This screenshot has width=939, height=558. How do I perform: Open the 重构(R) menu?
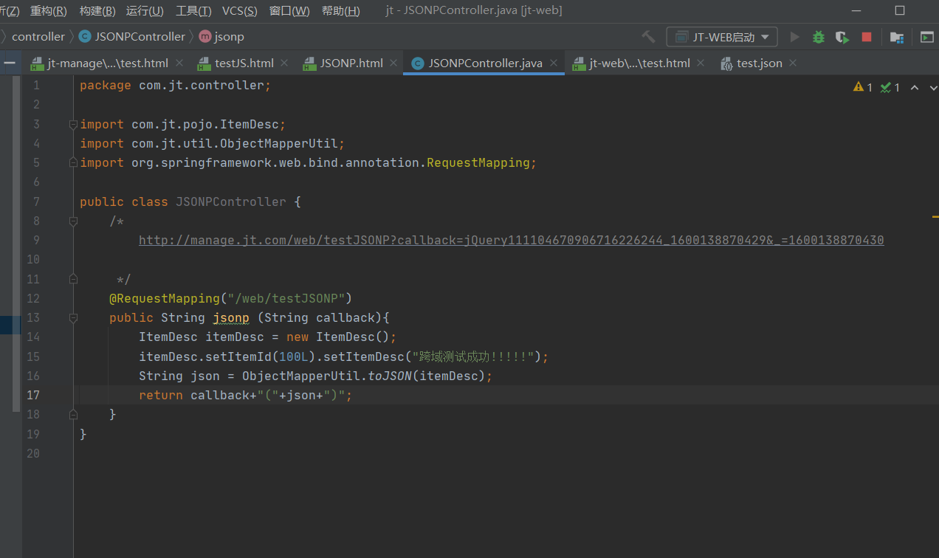[48, 10]
